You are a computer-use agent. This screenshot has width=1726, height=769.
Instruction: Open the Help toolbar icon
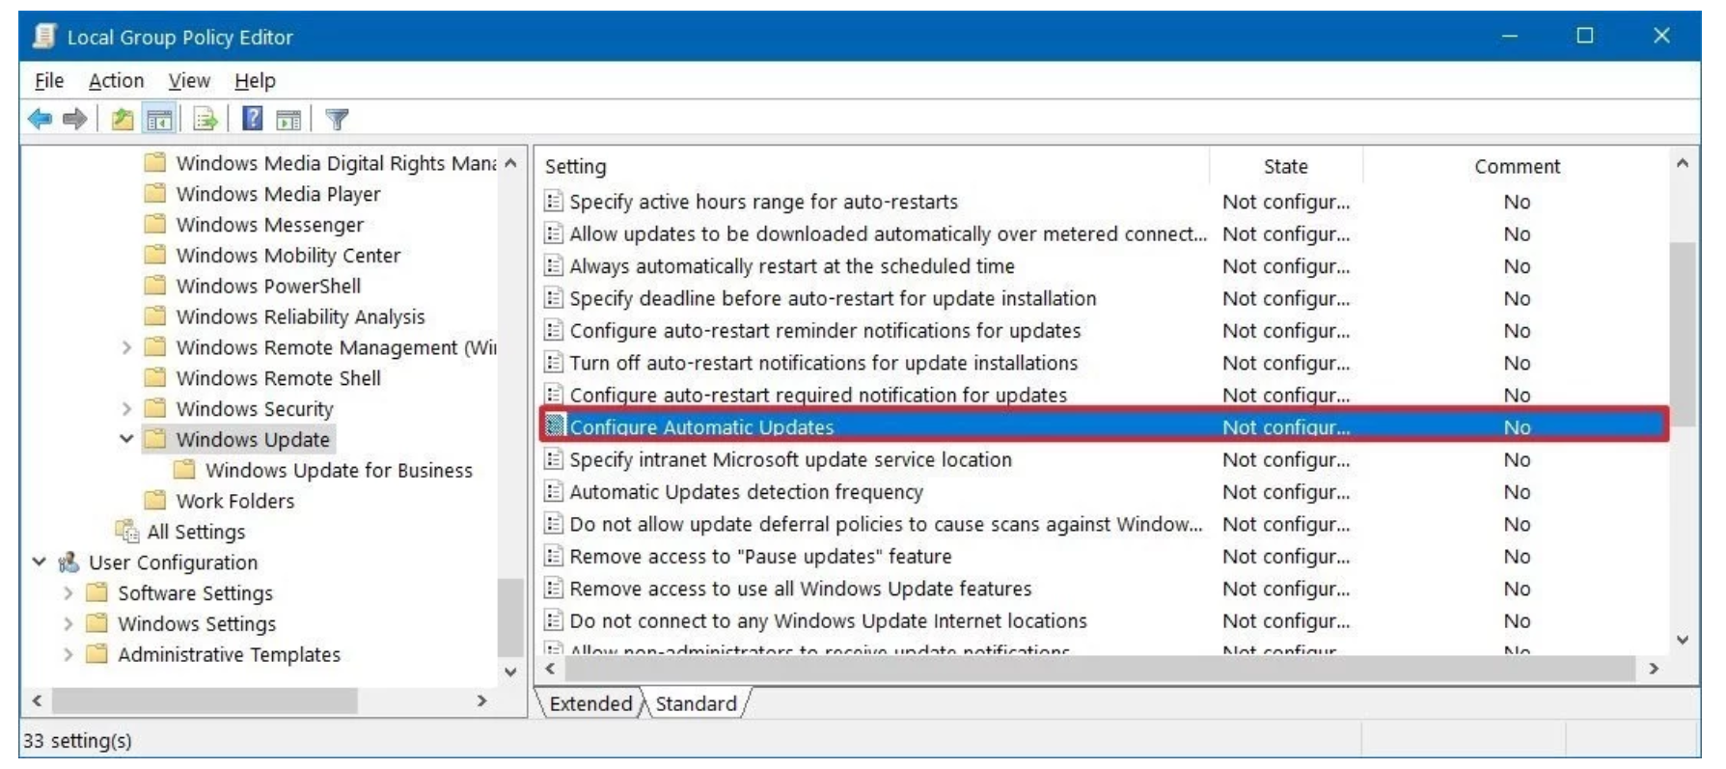point(252,119)
